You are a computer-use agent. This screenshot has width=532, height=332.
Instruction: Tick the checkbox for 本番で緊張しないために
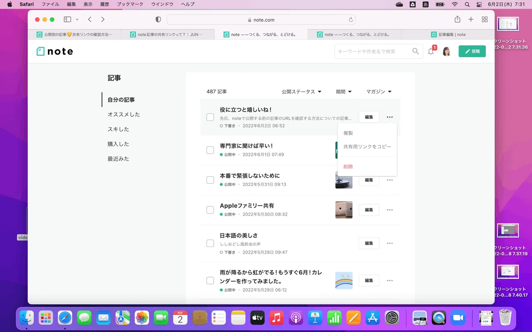point(210,180)
